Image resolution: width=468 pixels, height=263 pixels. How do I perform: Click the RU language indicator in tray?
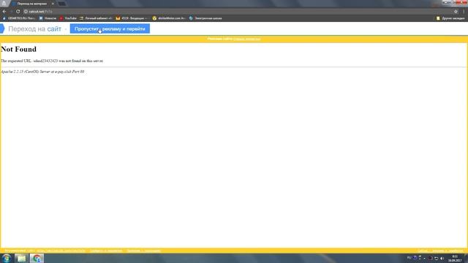pyautogui.click(x=409, y=258)
